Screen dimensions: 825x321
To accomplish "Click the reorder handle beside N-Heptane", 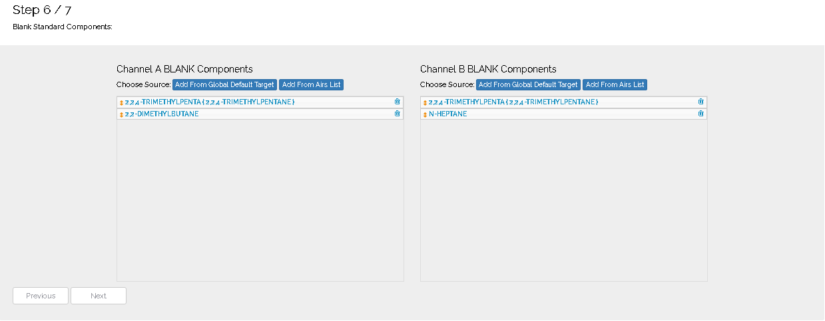I will pyautogui.click(x=425, y=114).
